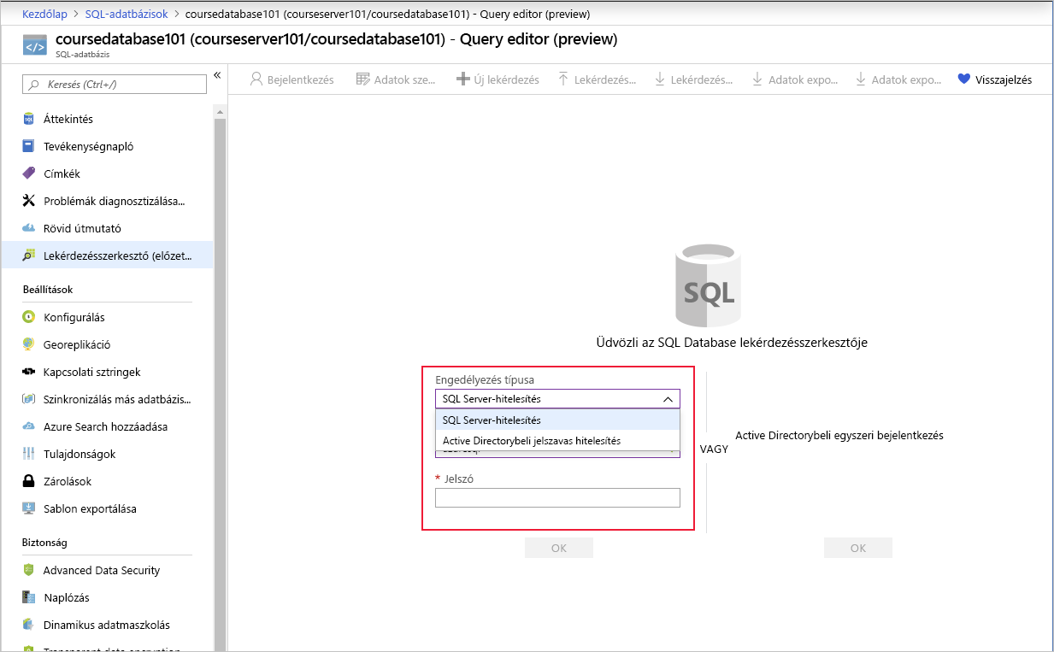Click the Visszajelzés heart icon

point(962,79)
